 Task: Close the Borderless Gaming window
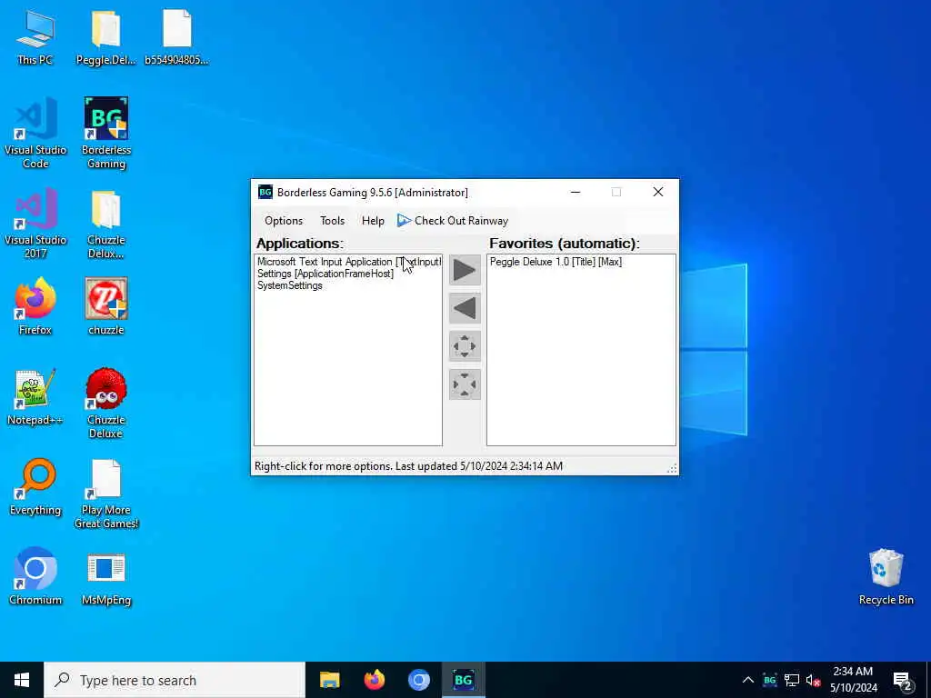pos(658,193)
